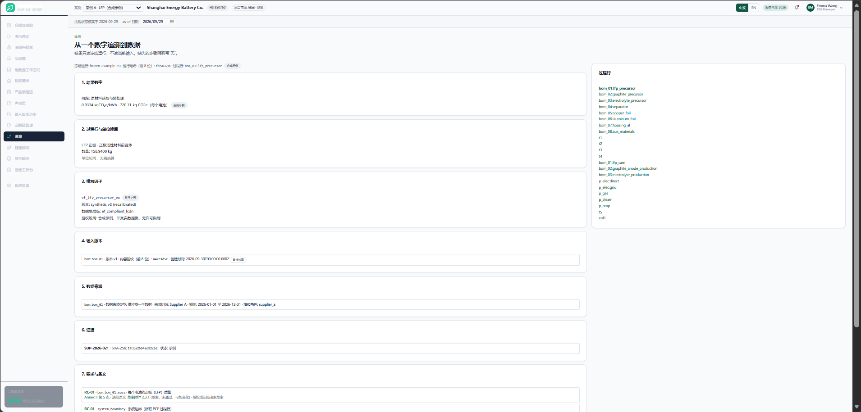This screenshot has width=861, height=412.
Task: Click the 演示模式 play icon
Action: [x=9, y=36]
